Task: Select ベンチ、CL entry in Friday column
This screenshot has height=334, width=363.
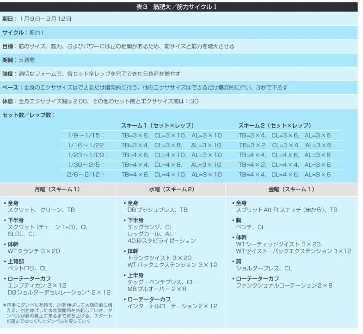Action: tap(250, 227)
